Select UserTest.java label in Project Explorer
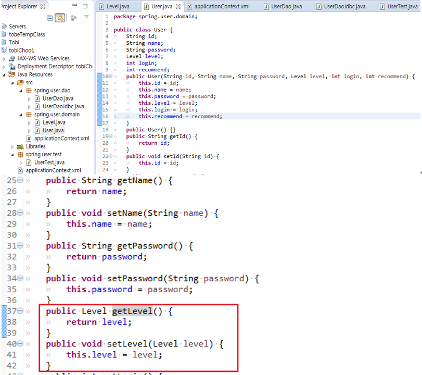 tap(49, 162)
